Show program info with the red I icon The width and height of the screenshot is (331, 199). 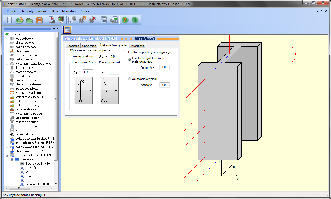(135, 20)
